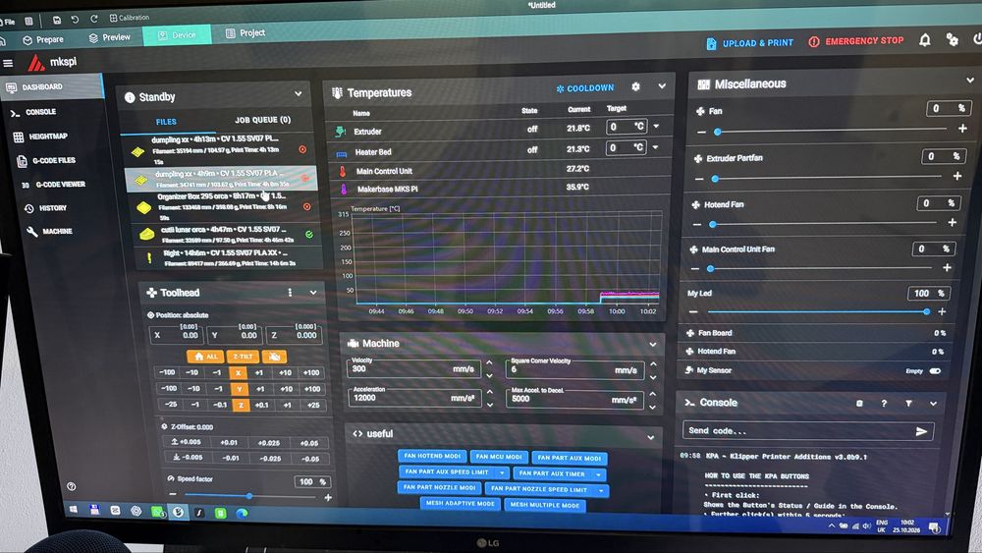The image size is (982, 553).
Task: Select the Organizer Box 295 orca file
Action: [x=224, y=206]
